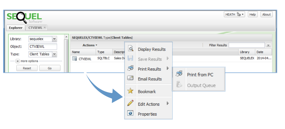Click the Display Results magnifier icon
The image size is (285, 129).
pyautogui.click(x=131, y=49)
